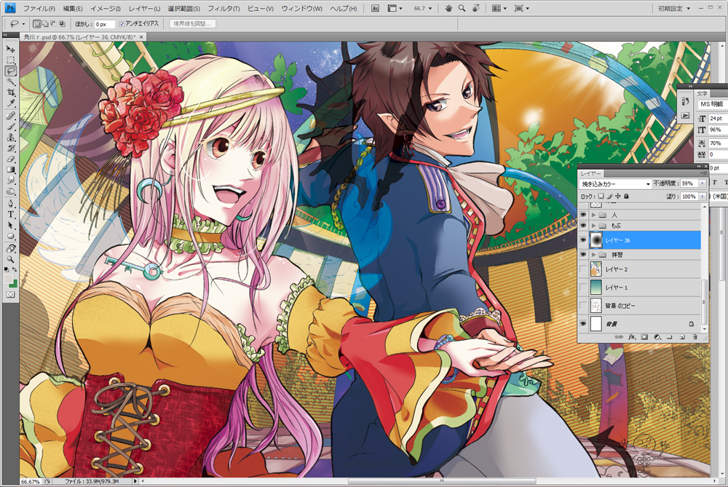Select the Magic Wand tool
728x487 pixels.
[10, 82]
